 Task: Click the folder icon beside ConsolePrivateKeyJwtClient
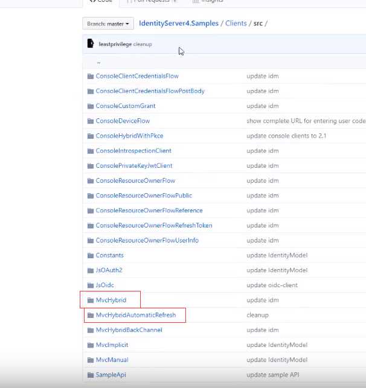point(91,166)
